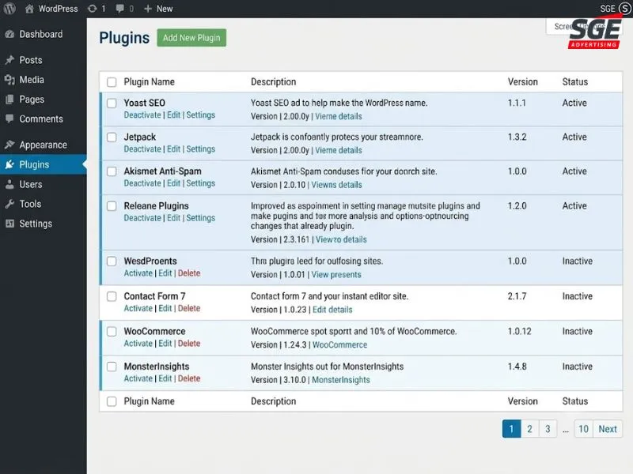Image resolution: width=633 pixels, height=474 pixels.
Task: Open New item in admin bar
Action: pos(158,9)
